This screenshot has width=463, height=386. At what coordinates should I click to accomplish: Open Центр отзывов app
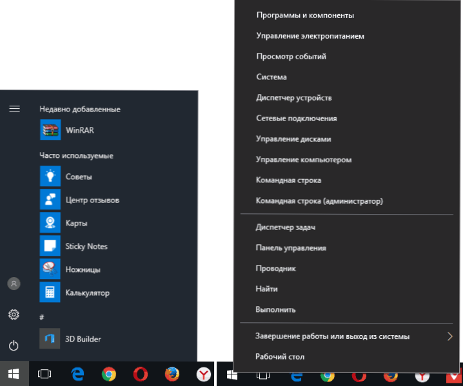tap(79, 200)
